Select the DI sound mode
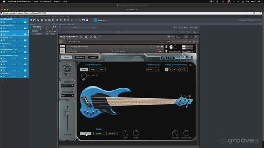The height and width of the screenshot is (148, 264). click(x=85, y=133)
